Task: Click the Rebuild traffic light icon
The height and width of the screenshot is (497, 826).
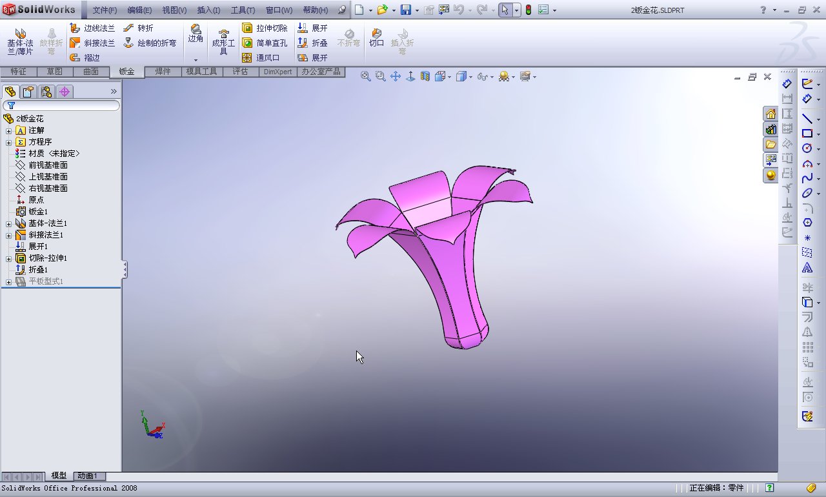Action: tap(528, 10)
